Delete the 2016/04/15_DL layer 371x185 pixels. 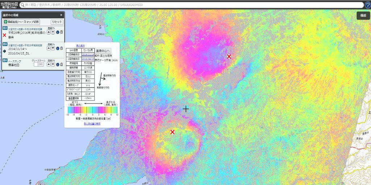point(62,48)
